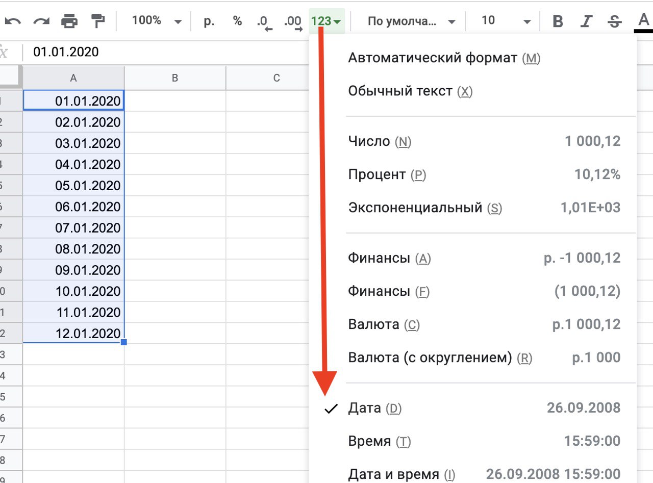Open the font size 10 dropdown
The image size is (653, 483).
click(506, 21)
